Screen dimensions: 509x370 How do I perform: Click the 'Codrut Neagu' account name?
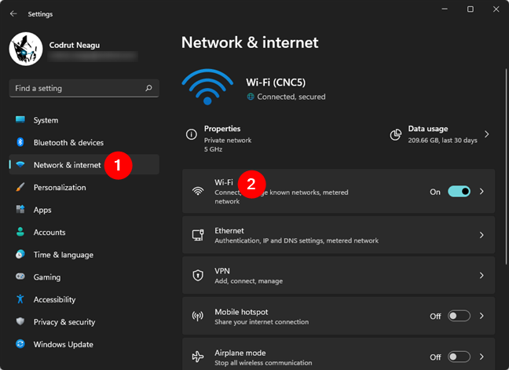pyautogui.click(x=75, y=45)
